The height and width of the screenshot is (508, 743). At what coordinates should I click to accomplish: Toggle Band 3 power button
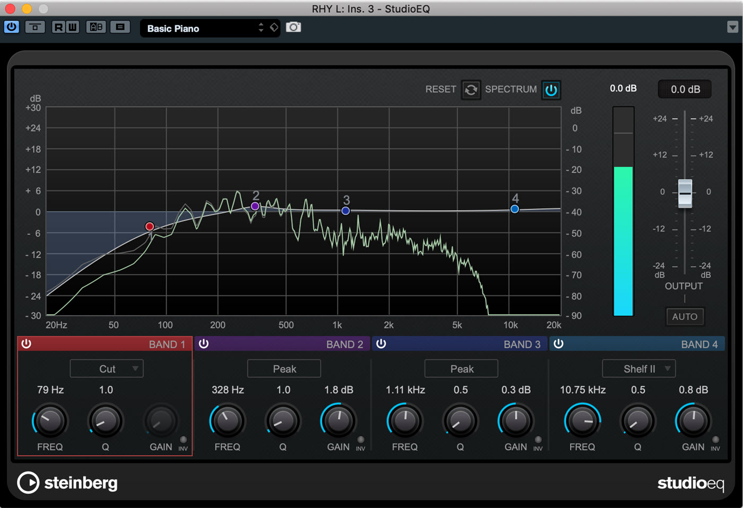pyautogui.click(x=381, y=344)
